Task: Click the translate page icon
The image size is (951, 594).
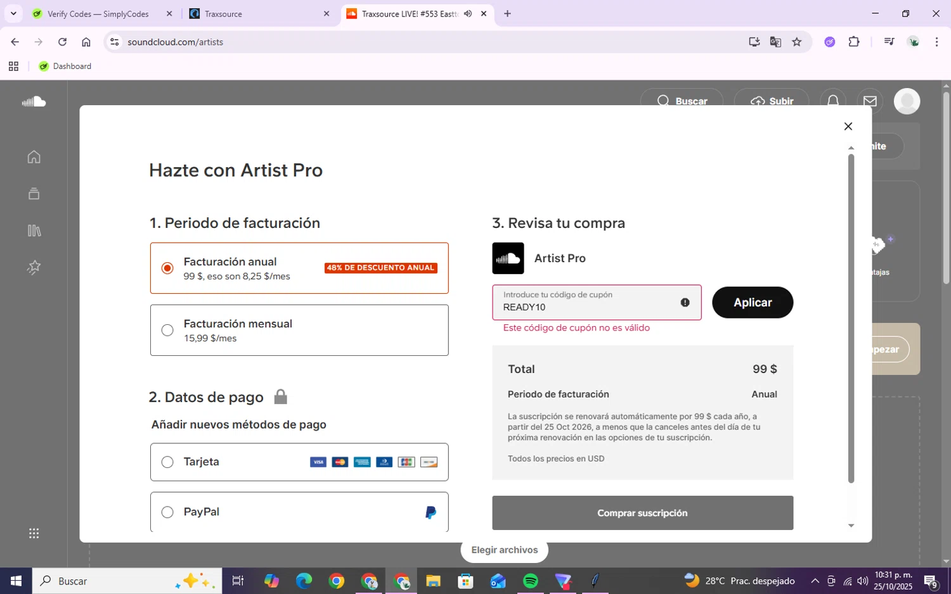Action: 775,42
